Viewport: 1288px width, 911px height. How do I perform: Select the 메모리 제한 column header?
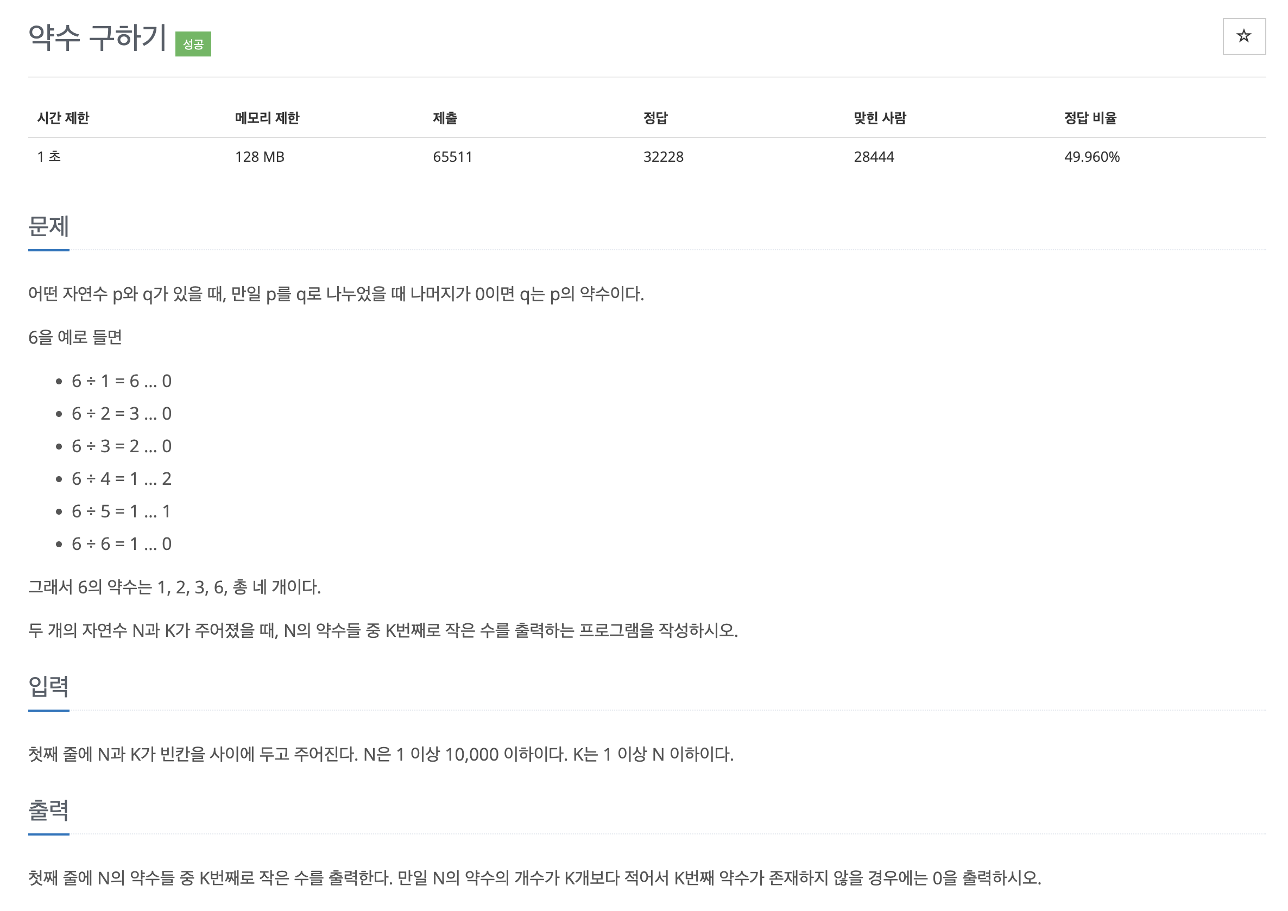[x=267, y=118]
